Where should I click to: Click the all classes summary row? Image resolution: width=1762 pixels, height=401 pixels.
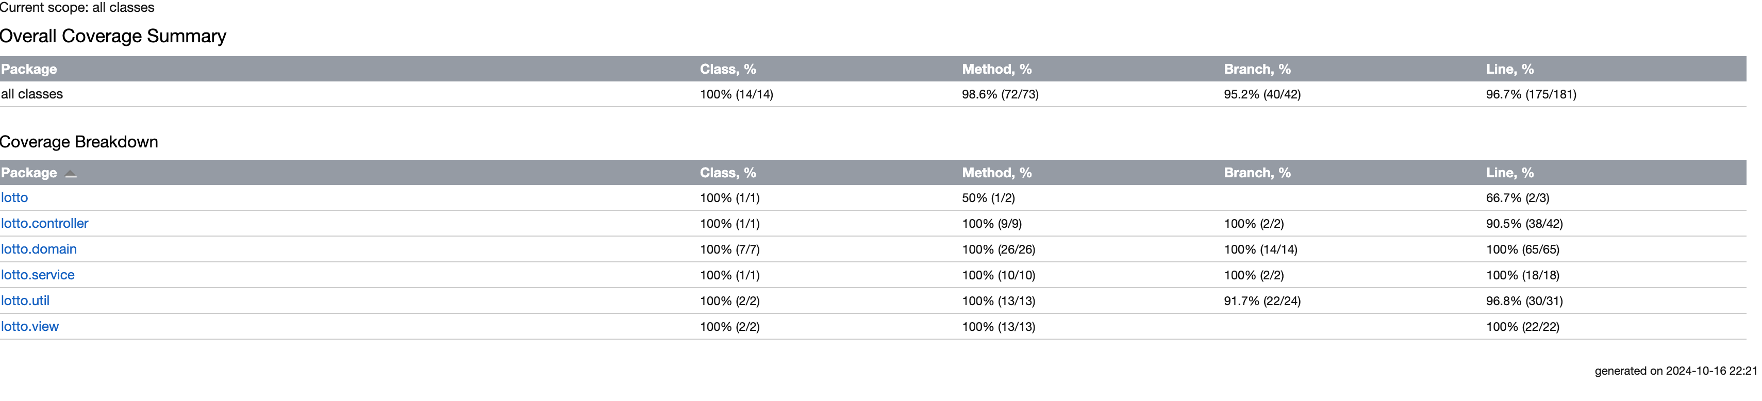(873, 94)
